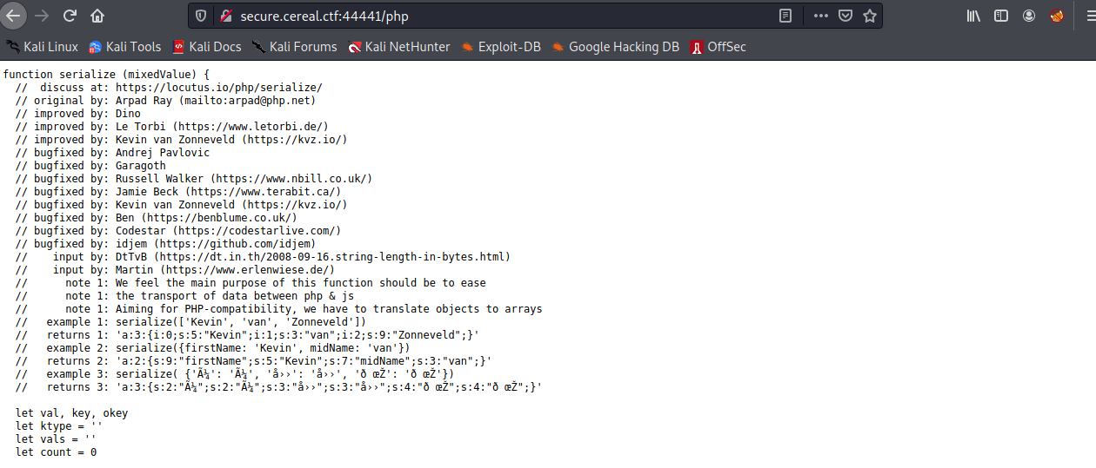
Task: Open the Kali NetHunter bookmark
Action: [x=399, y=47]
